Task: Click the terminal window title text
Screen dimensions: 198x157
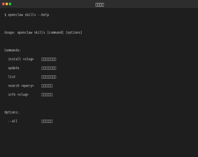Action: tap(100, 5)
